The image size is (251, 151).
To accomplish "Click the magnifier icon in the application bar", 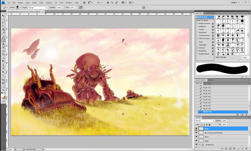I will pos(112,3).
